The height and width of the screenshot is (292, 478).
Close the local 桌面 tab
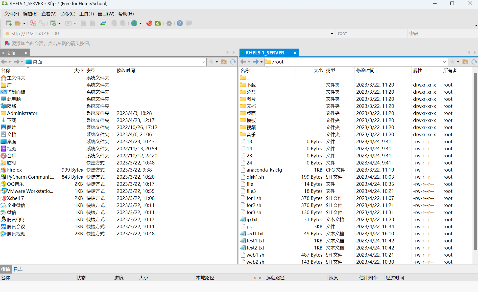click(x=26, y=53)
